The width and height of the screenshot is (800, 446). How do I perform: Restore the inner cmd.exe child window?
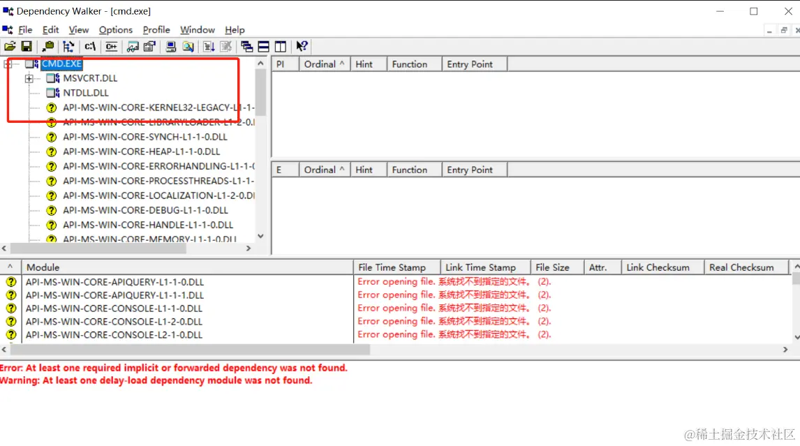point(784,30)
